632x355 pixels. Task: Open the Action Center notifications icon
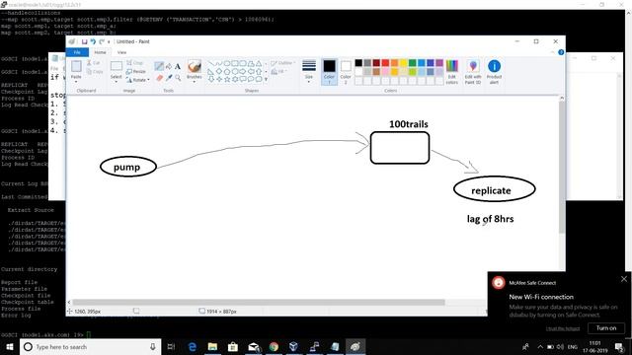pos(619,346)
